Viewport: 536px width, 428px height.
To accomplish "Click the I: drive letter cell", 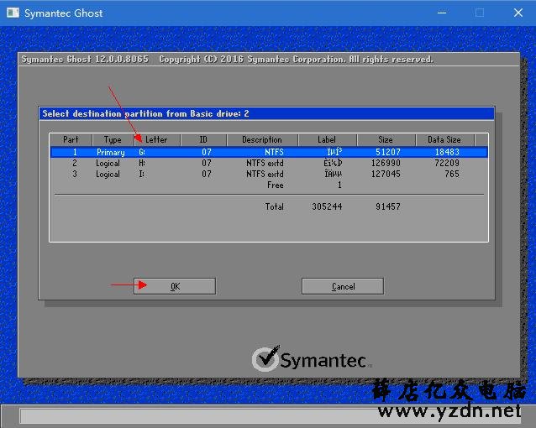I will (141, 174).
